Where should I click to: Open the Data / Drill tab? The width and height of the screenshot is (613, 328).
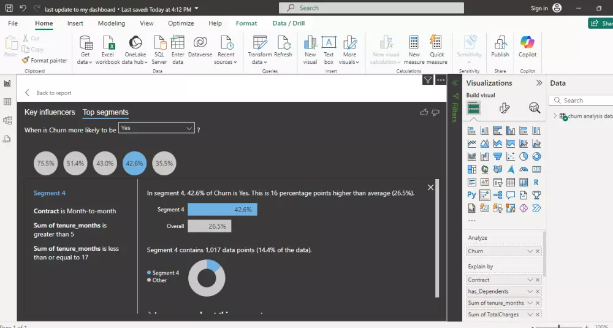point(289,23)
